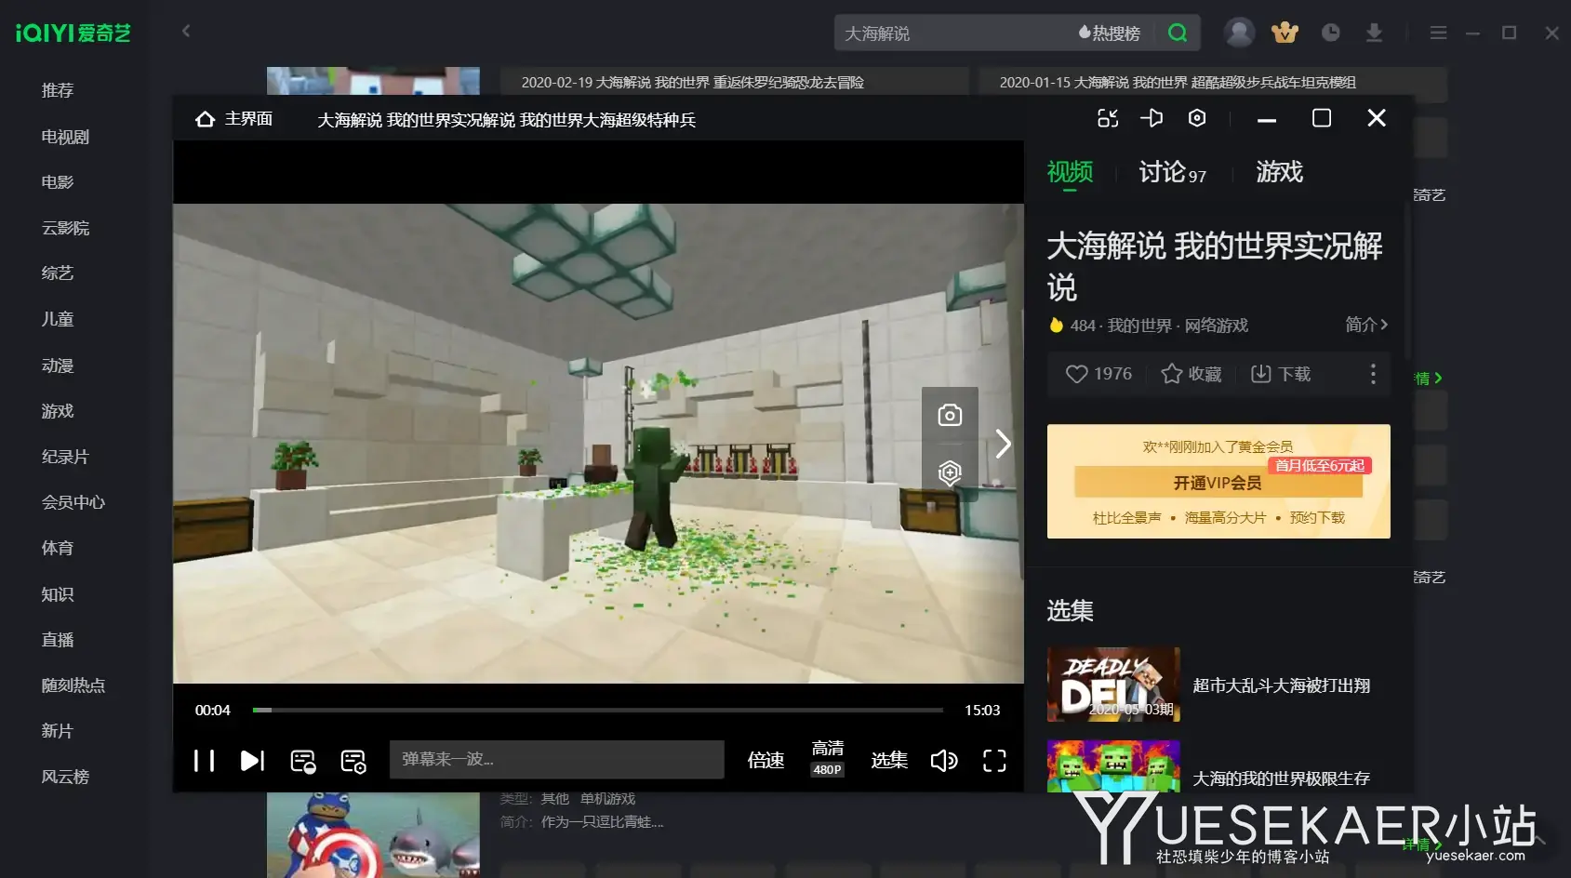Click the iQIYI 爱奇艺 logo

click(73, 33)
